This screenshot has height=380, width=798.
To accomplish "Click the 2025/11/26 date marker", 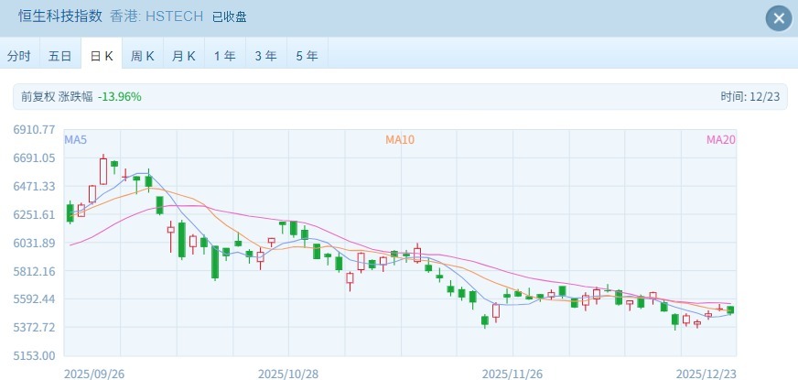I will point(512,374).
